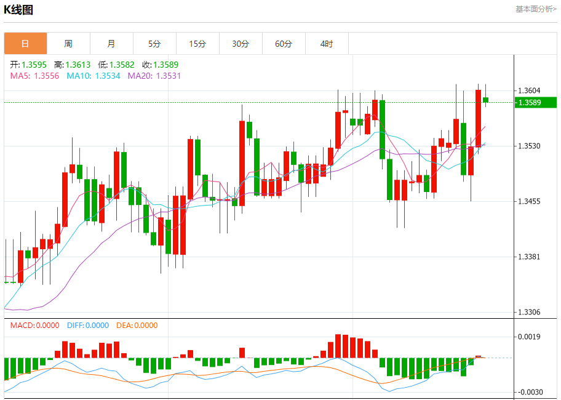561x400 pixels.
Task: Click the MA20: 1.3531 legend
Action: [x=154, y=76]
